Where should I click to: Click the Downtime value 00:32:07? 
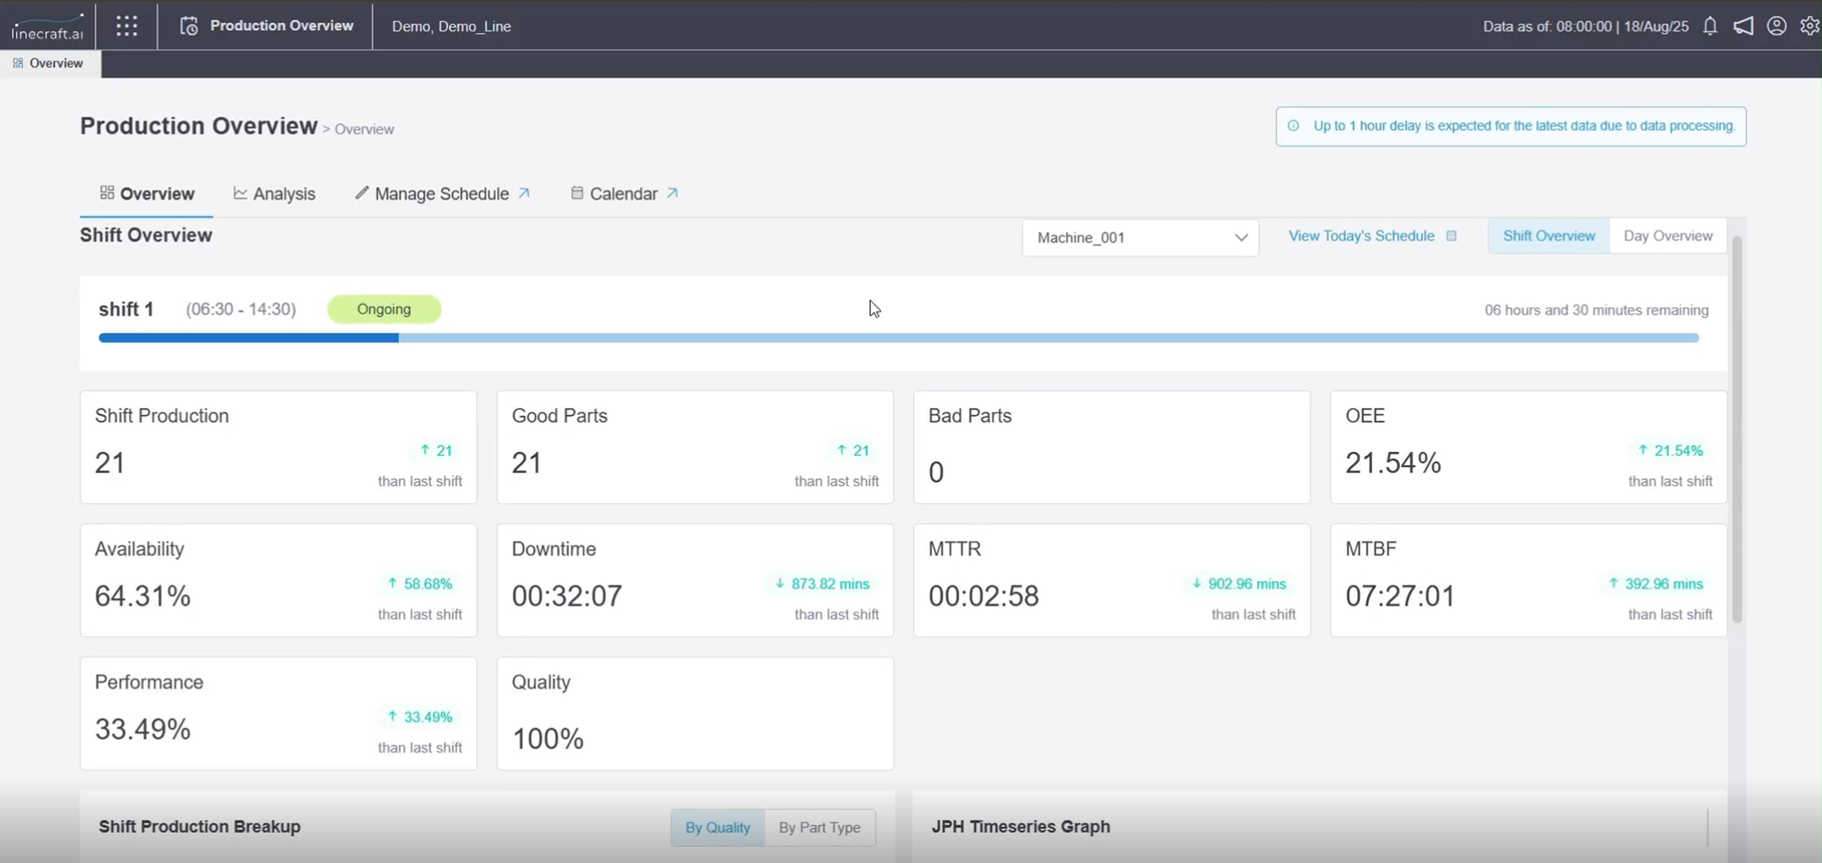click(x=566, y=596)
